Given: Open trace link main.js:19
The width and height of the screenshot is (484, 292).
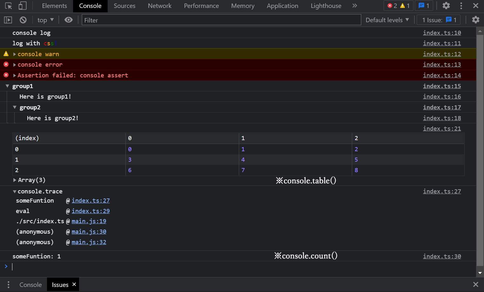Looking at the screenshot, I should (x=89, y=221).
